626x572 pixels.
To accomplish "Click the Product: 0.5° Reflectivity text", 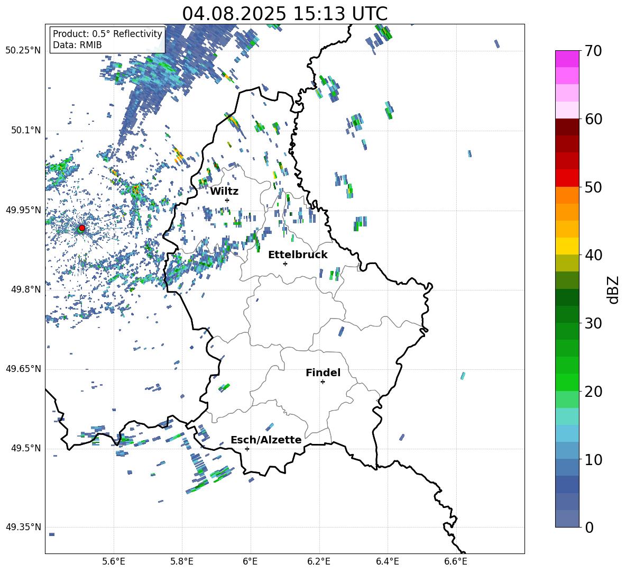I will point(107,33).
